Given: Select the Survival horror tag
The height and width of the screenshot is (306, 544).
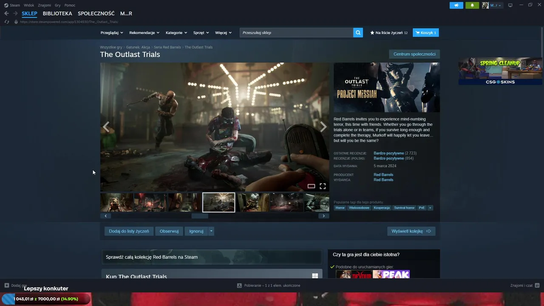Looking at the screenshot, I should point(404,208).
